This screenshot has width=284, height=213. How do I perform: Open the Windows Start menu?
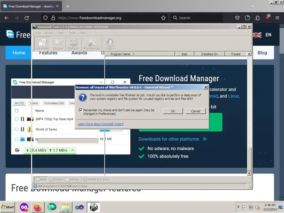point(7,207)
